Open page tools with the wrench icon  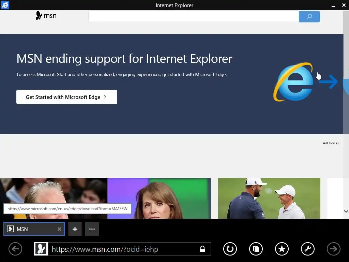tap(308, 249)
